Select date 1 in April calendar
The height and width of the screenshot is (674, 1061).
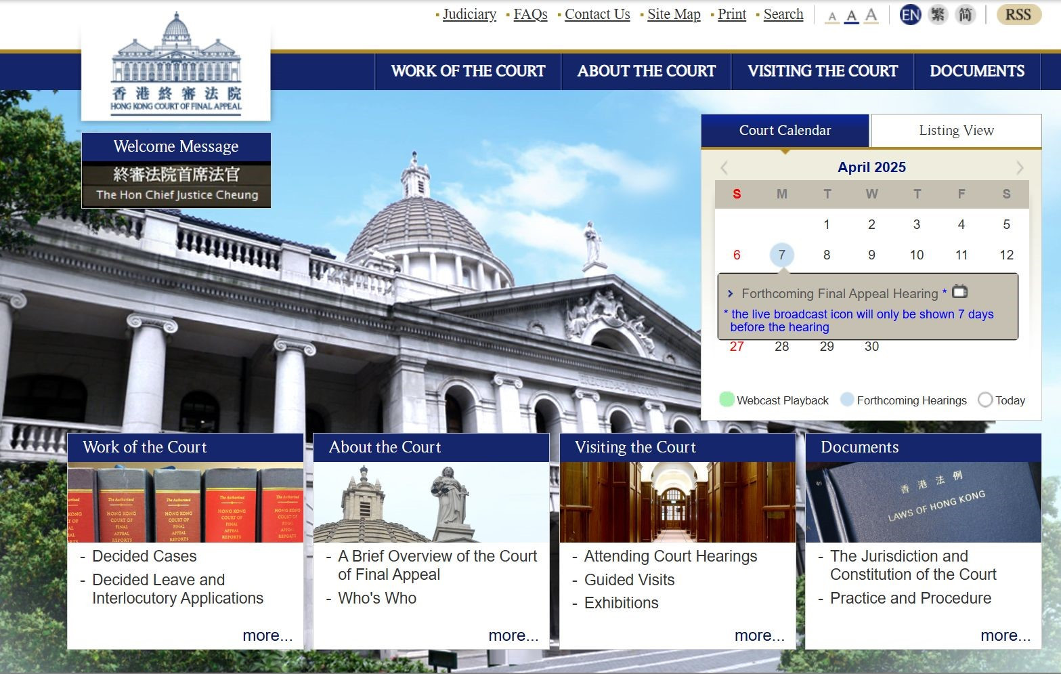(827, 224)
